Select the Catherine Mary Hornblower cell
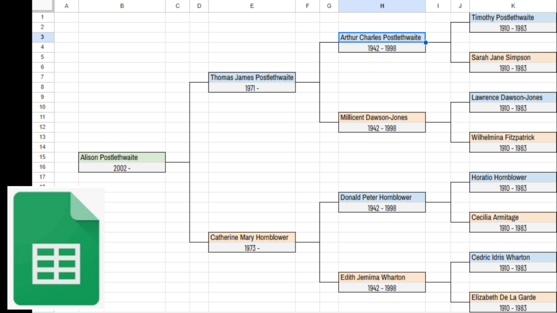Screen dimensions: 557x313 (x=252, y=237)
